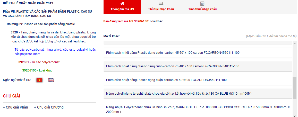Viewport: 298px width, 117px height.
Task: Click the exchange arrows icon for import procedures
Action: point(161,4)
